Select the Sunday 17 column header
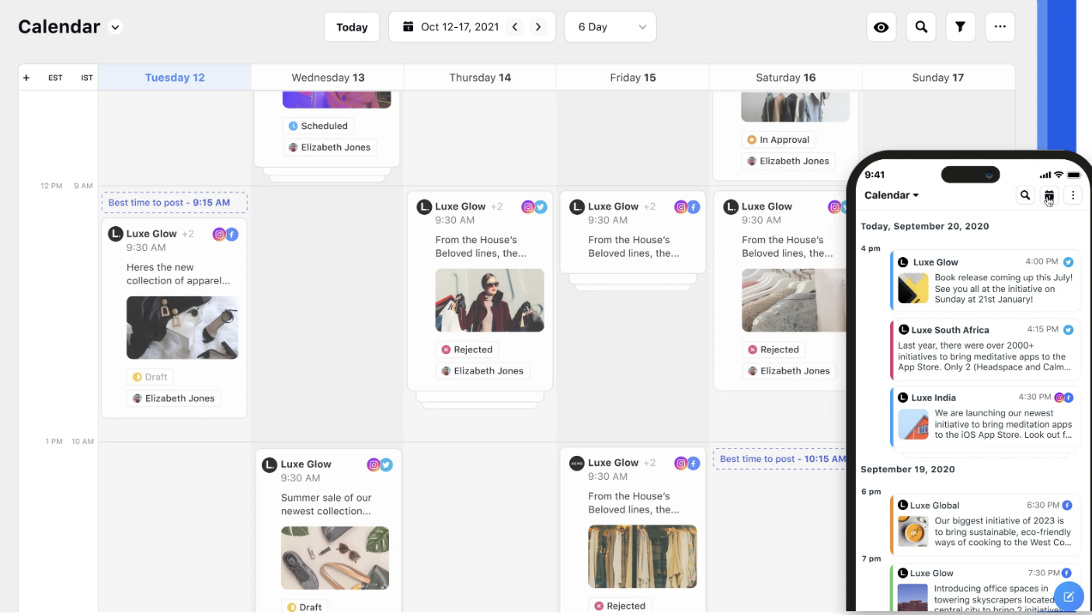 [937, 78]
